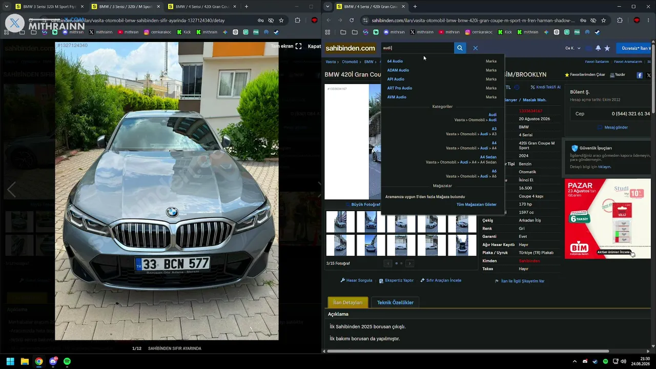This screenshot has width=656, height=369.
Task: Open File Explorer from the taskbar
Action: tap(25, 361)
